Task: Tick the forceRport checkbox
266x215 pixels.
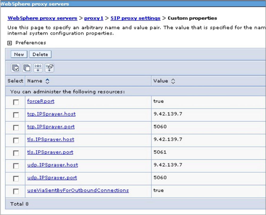Action: coord(16,102)
